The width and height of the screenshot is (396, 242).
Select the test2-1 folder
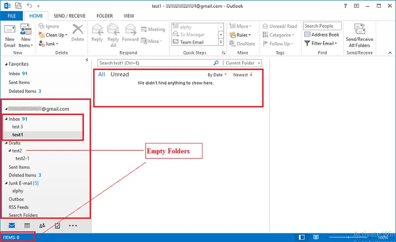pyautogui.click(x=22, y=158)
